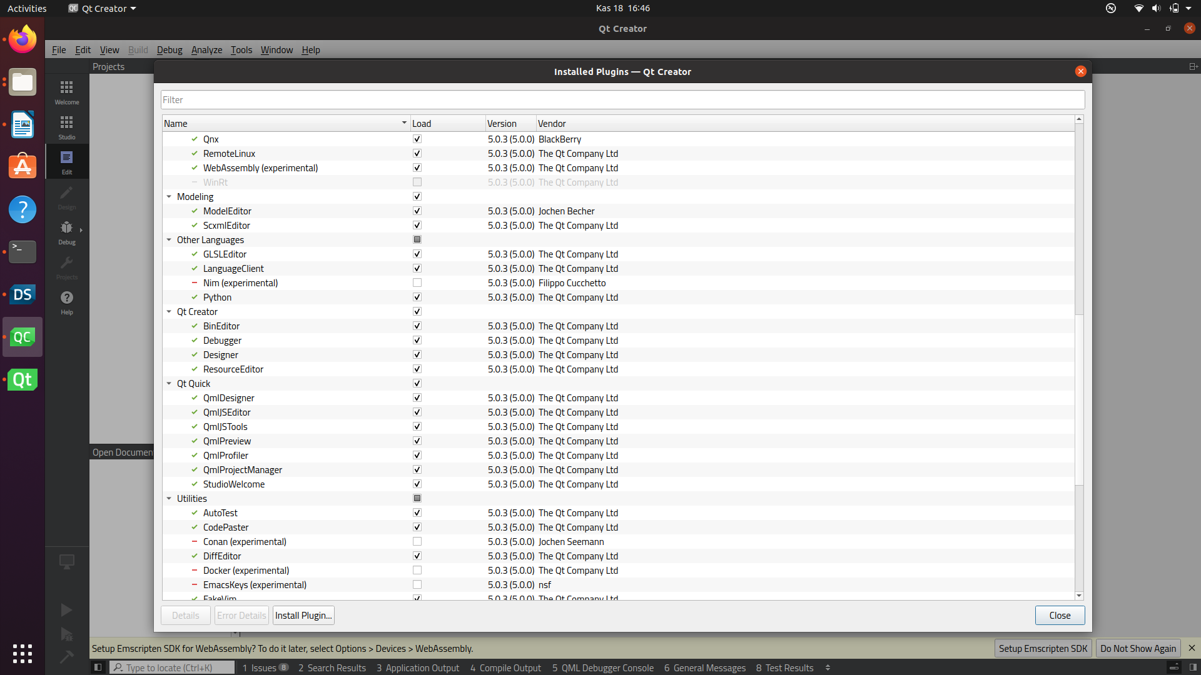Open the Tools menu

coord(241,50)
